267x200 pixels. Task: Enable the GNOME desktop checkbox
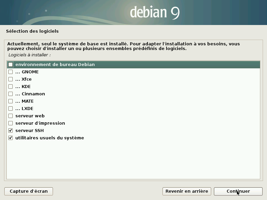pos(10,72)
